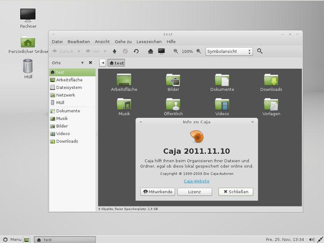Expand the Orte sidebar selector dropdown

click(x=82, y=63)
